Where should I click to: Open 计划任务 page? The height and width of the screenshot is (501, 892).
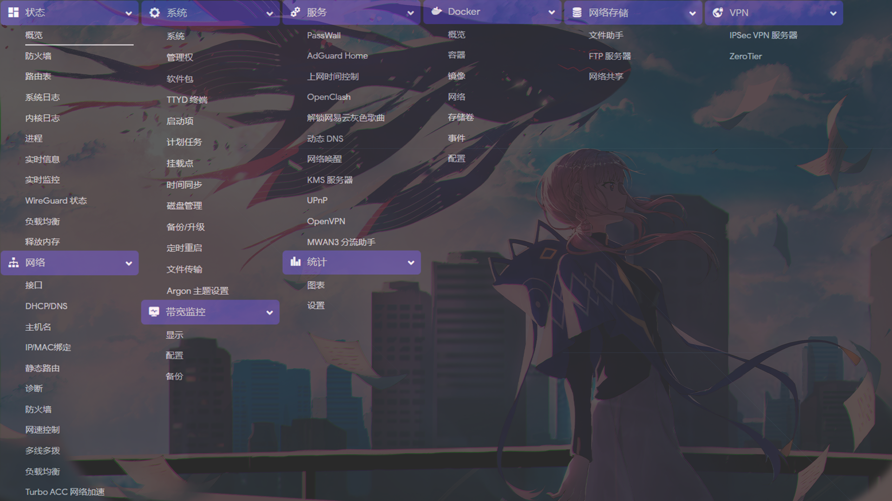(184, 142)
